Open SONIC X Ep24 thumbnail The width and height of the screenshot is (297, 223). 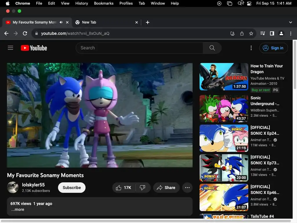click(x=224, y=138)
